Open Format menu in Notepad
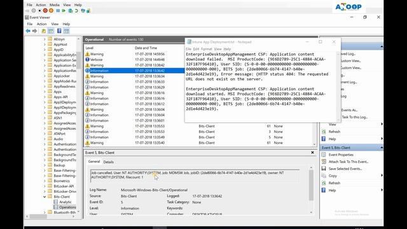The height and width of the screenshot is (229, 407). pyautogui.click(x=206, y=49)
